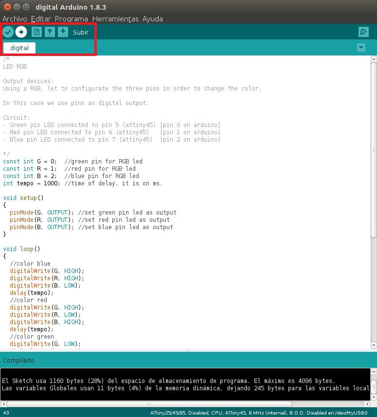Open the Ayuda menu

(x=153, y=19)
